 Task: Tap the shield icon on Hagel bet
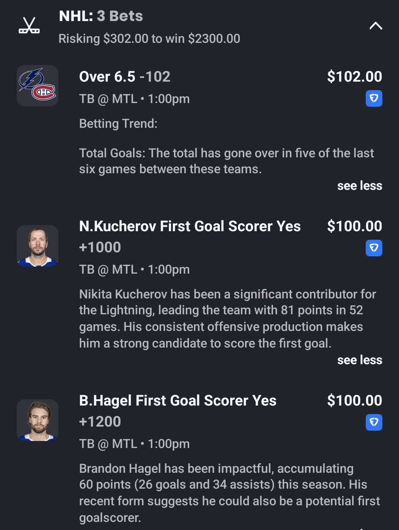pos(374,423)
